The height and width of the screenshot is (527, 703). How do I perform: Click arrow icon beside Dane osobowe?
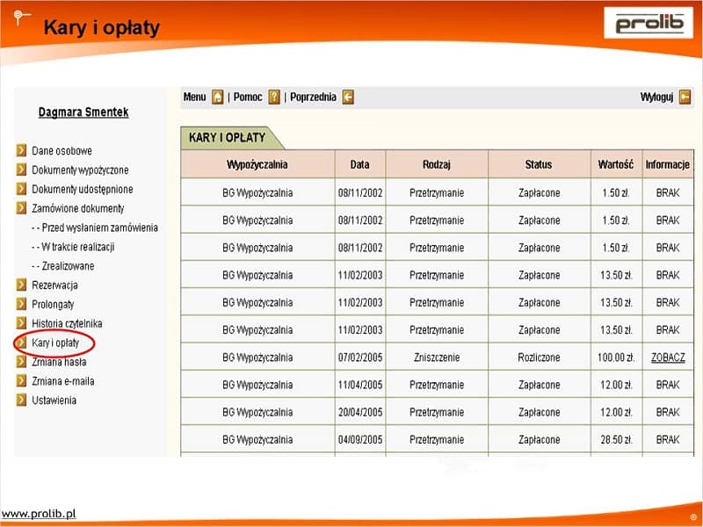pyautogui.click(x=21, y=151)
